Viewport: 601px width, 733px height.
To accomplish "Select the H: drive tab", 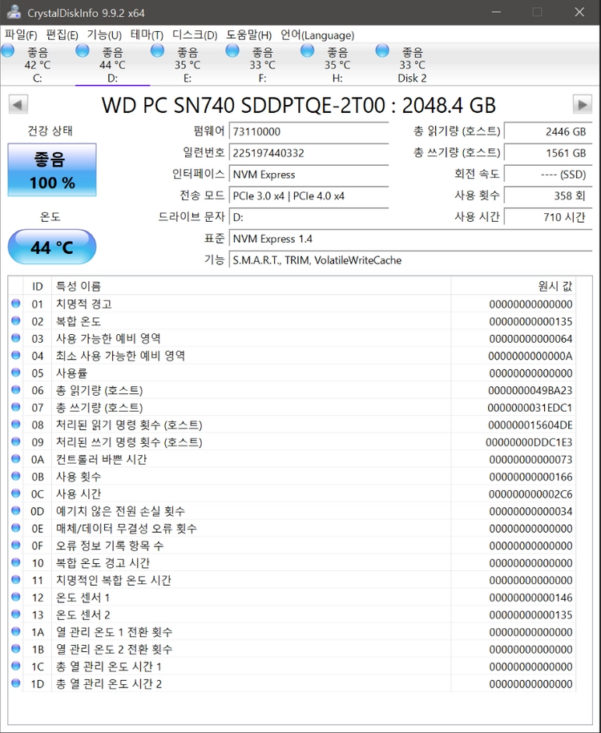I will tap(337, 65).
